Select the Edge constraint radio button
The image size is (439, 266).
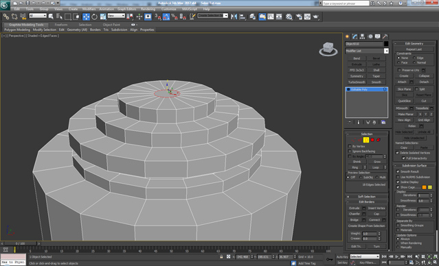414,58
